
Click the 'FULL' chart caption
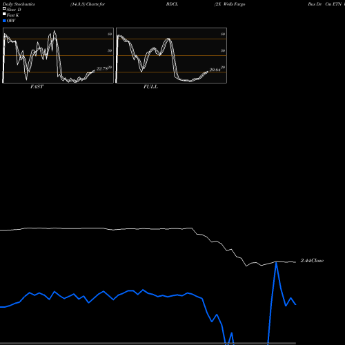pyautogui.click(x=150, y=87)
